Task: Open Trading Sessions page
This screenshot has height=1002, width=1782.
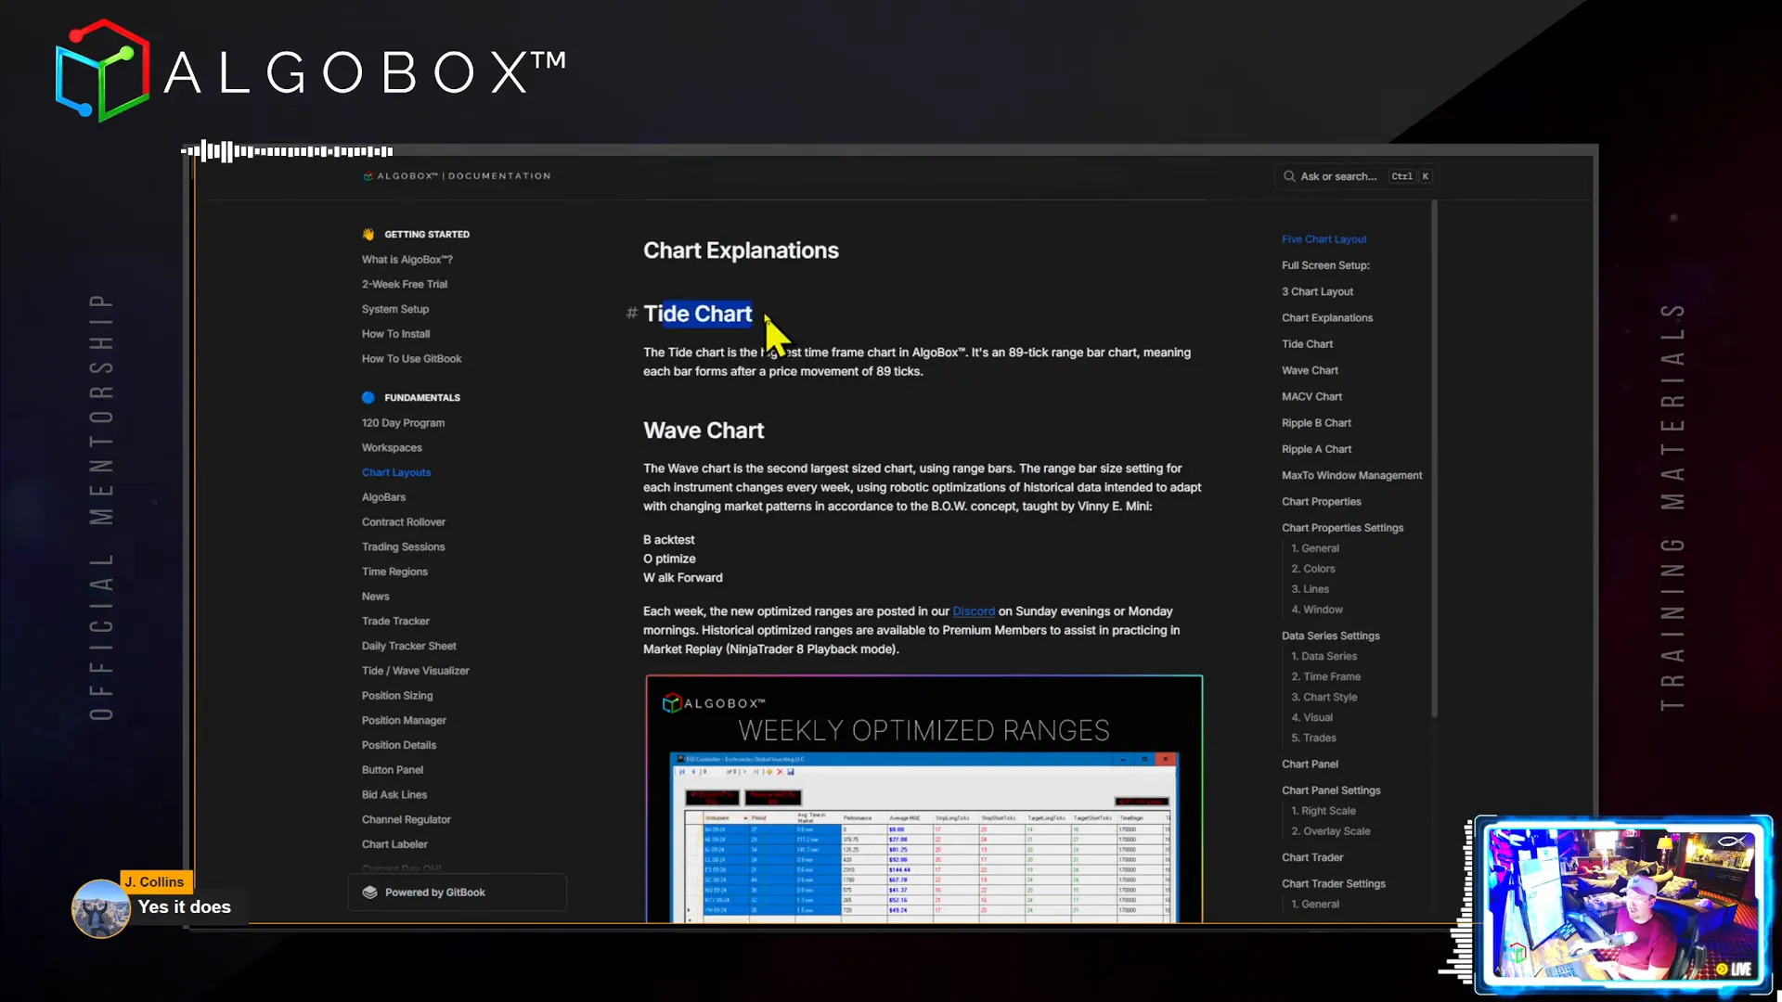Action: coord(404,547)
